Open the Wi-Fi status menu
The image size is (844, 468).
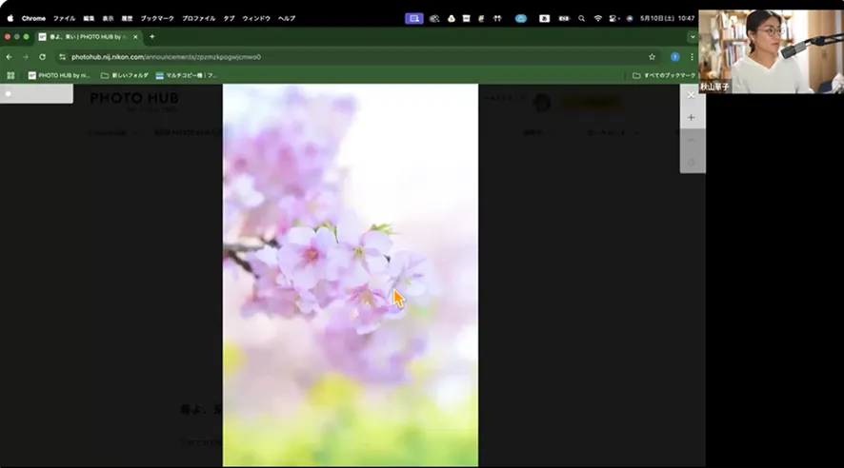[597, 18]
